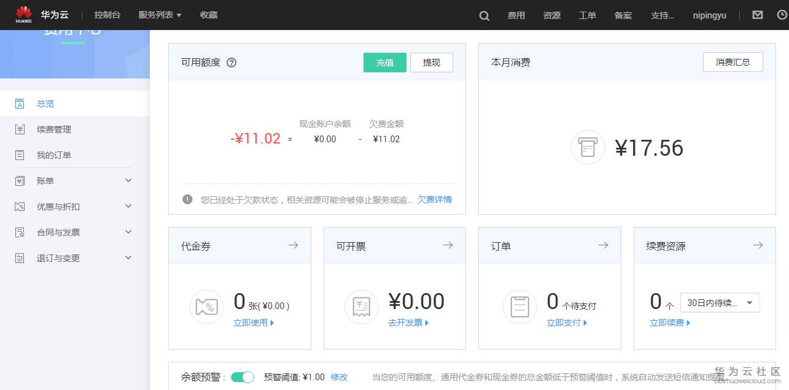Open the 服务列表 dropdown menu
The image size is (789, 390).
160,15
